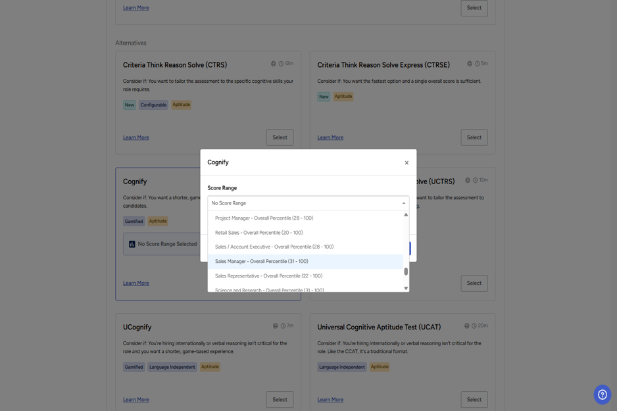Click Language Independent tag on UCognify card
The width and height of the screenshot is (617, 411).
(x=172, y=367)
